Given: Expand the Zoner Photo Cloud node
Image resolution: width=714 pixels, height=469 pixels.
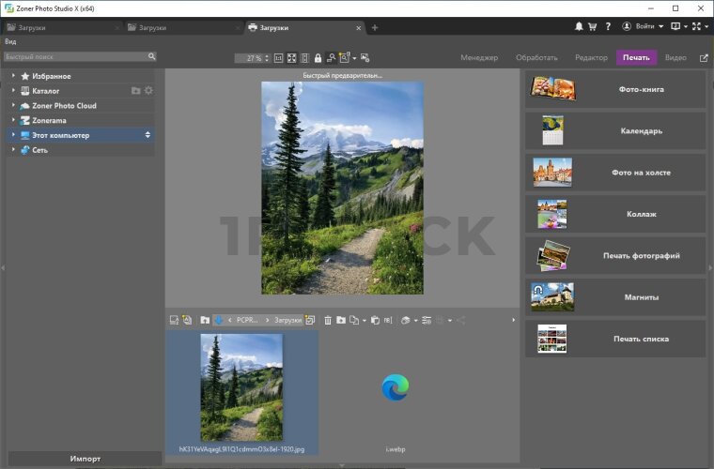Looking at the screenshot, I should 13,106.
